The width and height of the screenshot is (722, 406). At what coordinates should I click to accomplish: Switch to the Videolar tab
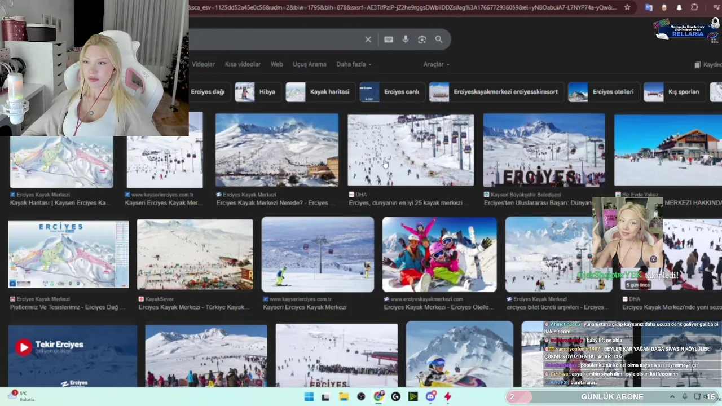203,64
